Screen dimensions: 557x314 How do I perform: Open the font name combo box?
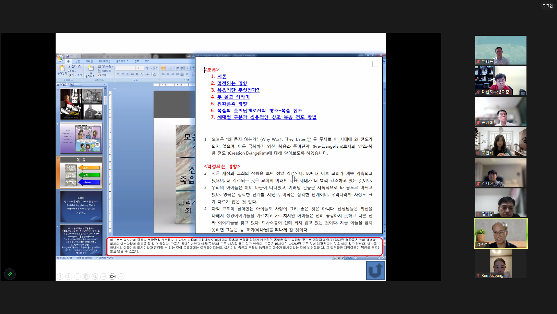[x=126, y=68]
